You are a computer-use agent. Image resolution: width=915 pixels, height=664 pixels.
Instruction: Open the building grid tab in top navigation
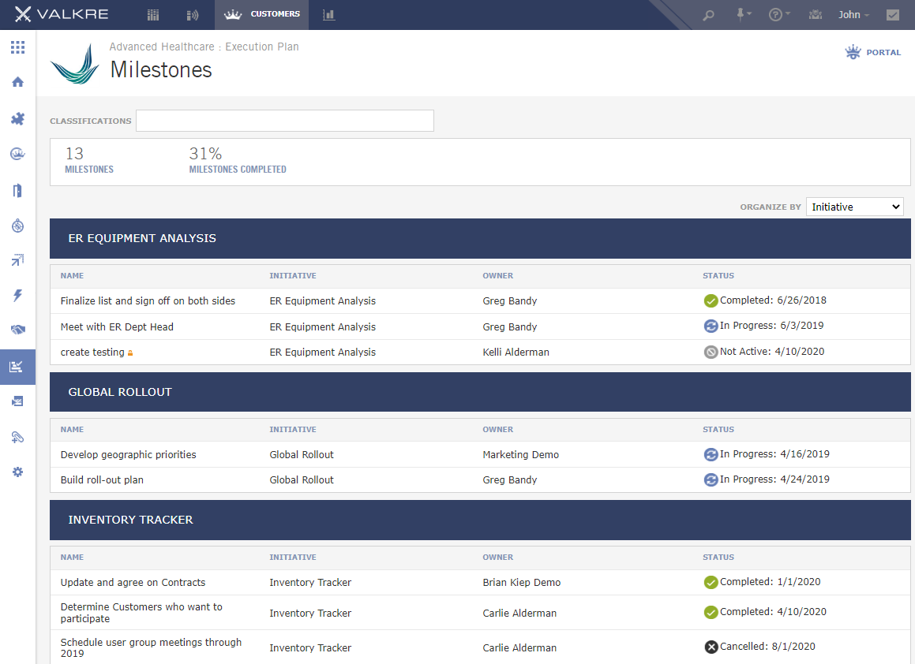click(153, 15)
